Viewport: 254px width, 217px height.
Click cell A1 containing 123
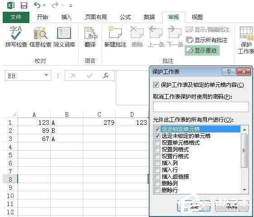(x=34, y=123)
